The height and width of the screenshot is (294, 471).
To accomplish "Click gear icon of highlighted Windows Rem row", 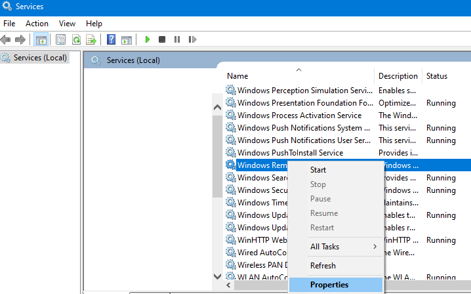I will (x=231, y=165).
